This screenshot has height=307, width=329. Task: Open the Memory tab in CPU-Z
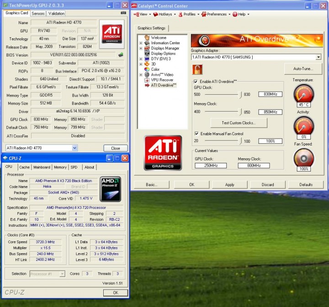click(x=60, y=167)
